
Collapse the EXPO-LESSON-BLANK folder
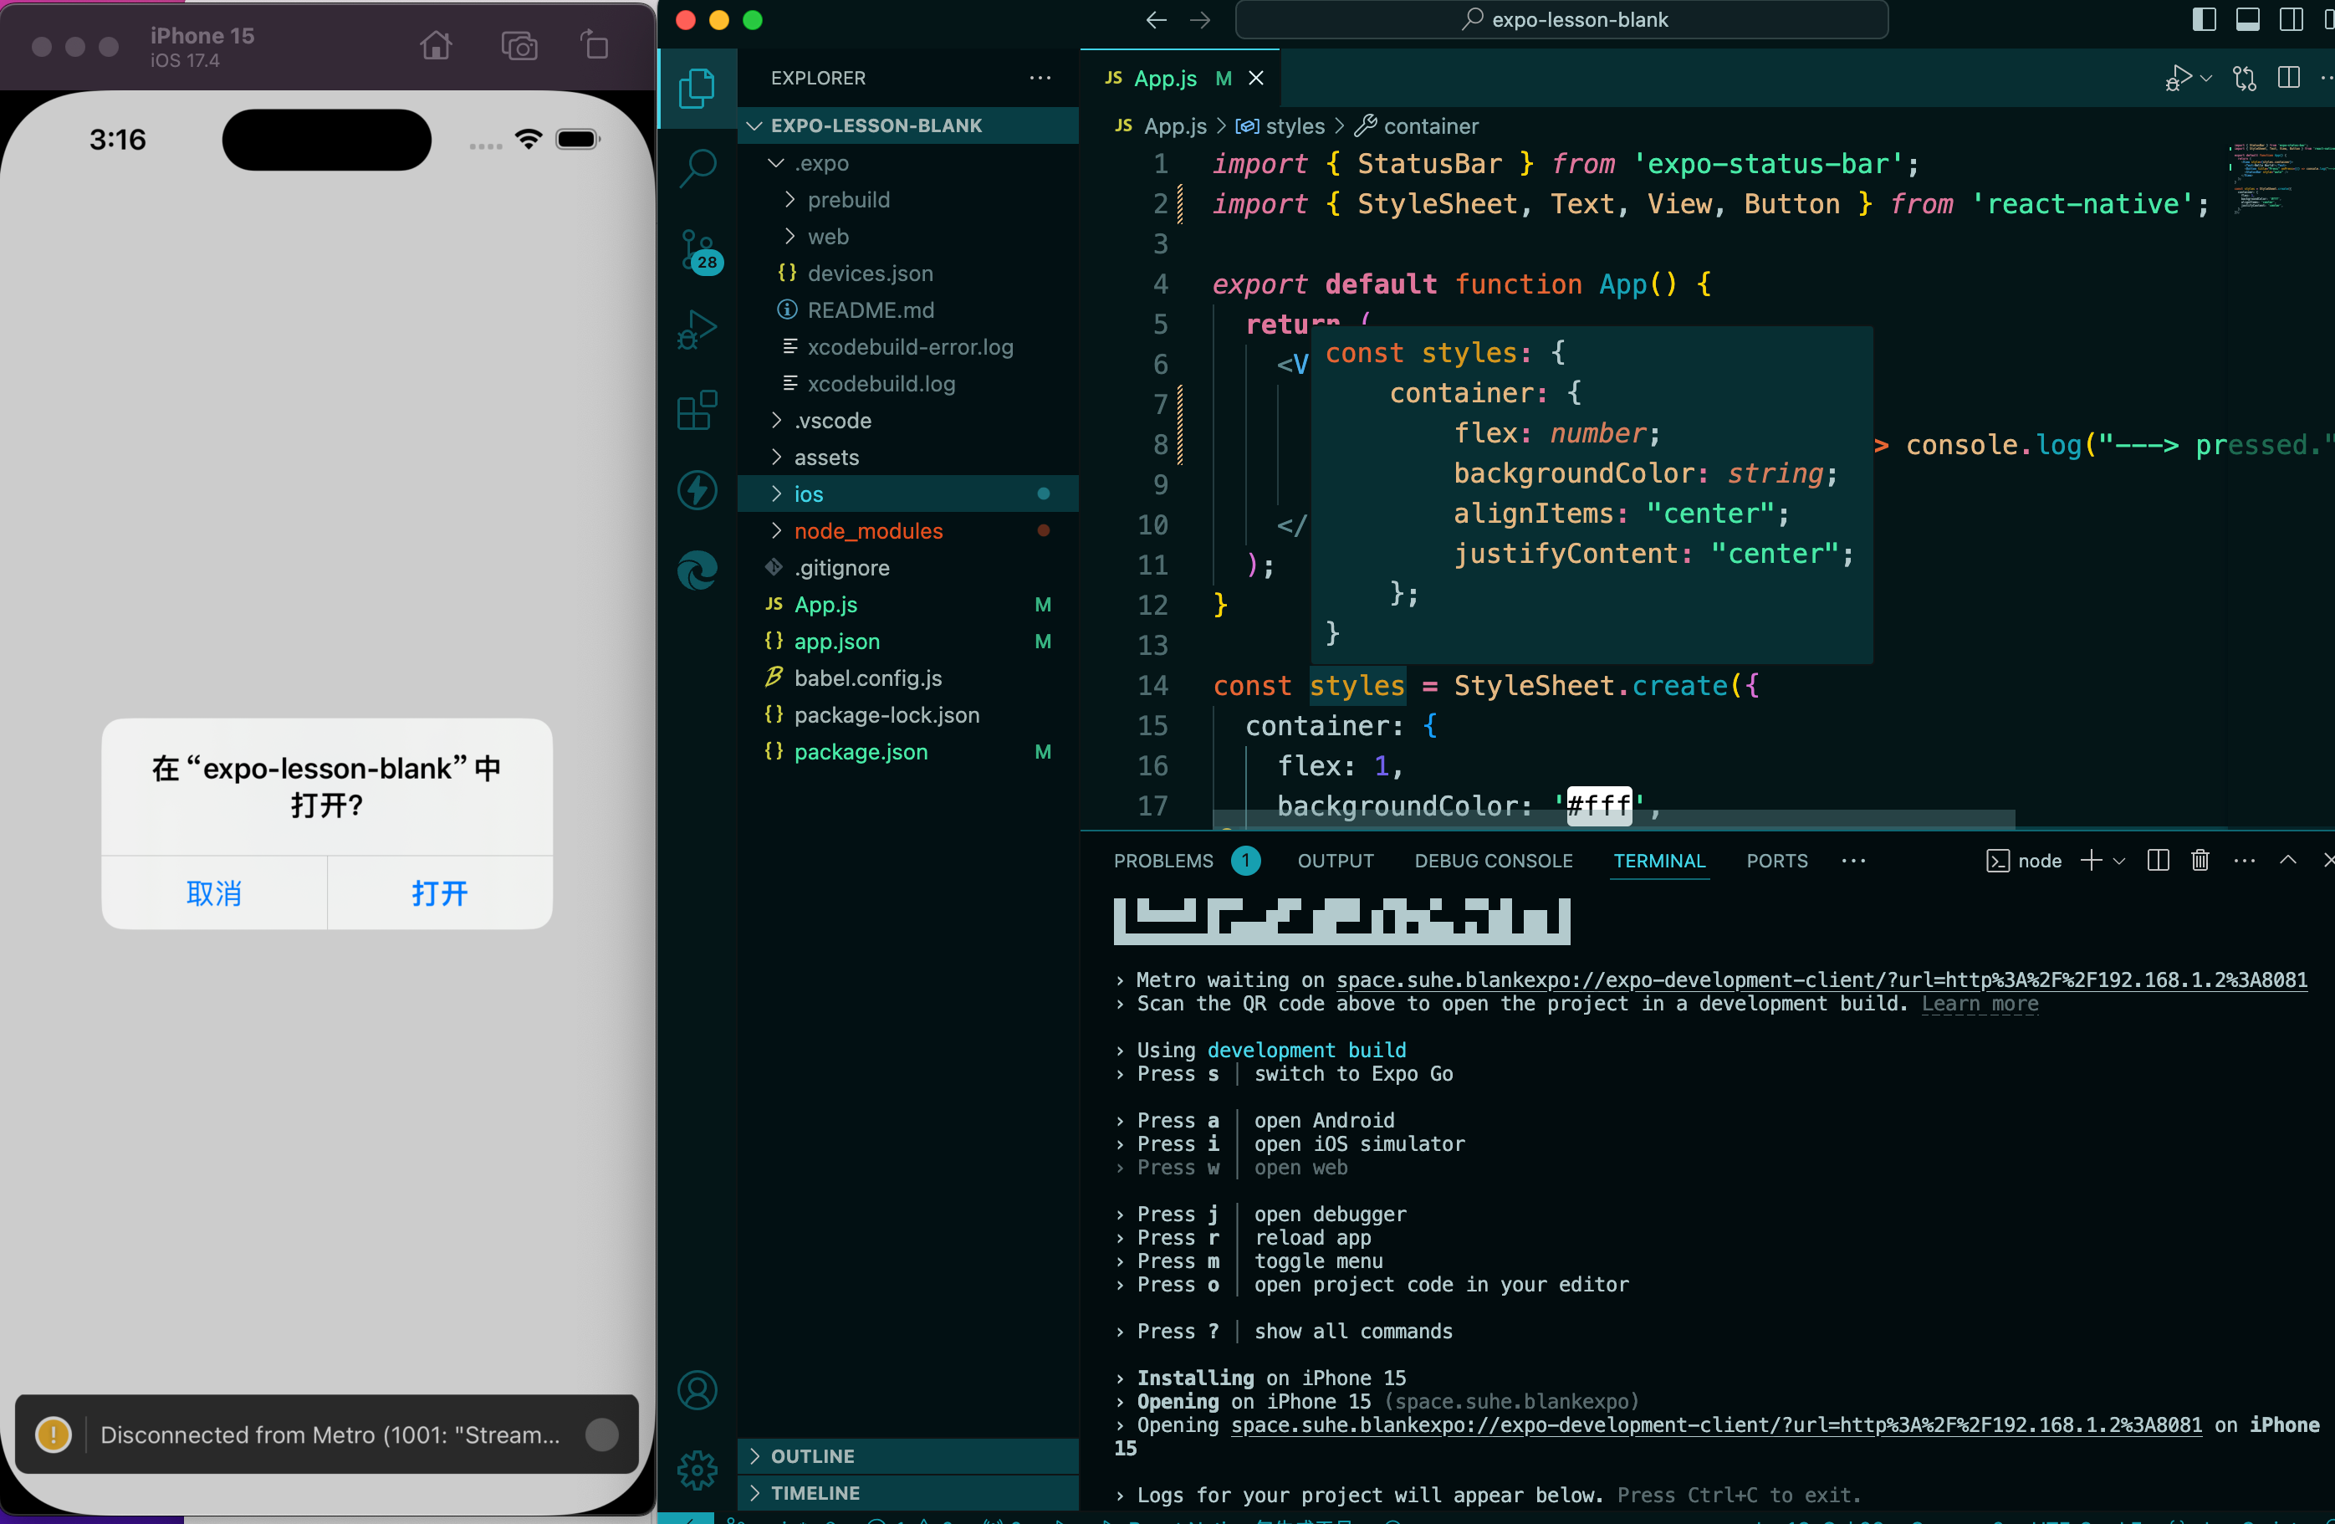[754, 125]
